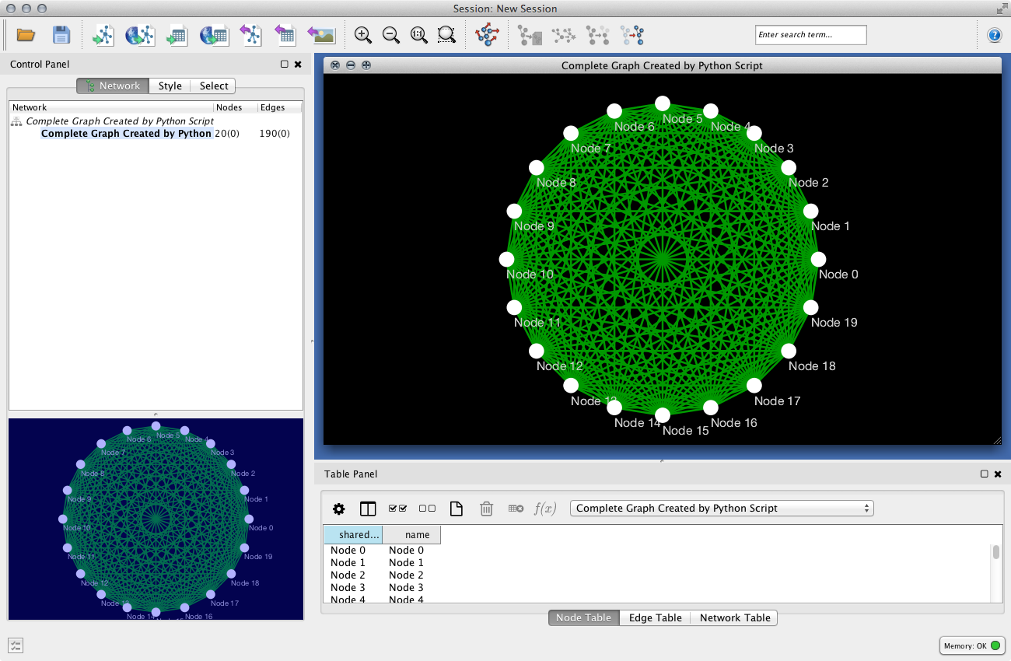Click the search term input field

(810, 35)
